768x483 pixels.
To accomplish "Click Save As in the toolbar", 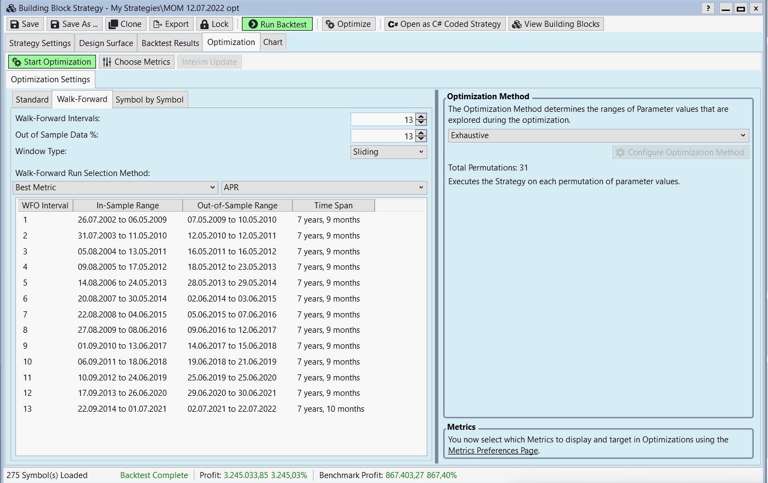I will tap(74, 24).
